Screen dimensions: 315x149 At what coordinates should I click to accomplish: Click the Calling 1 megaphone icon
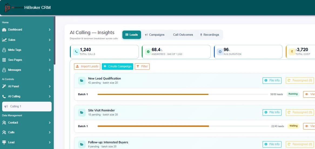pos(6,106)
